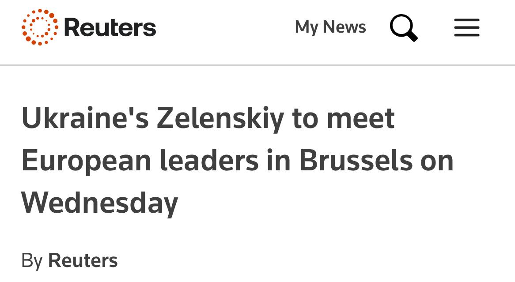
Task: Expand the hamburger navigation menu
Action: tap(466, 27)
